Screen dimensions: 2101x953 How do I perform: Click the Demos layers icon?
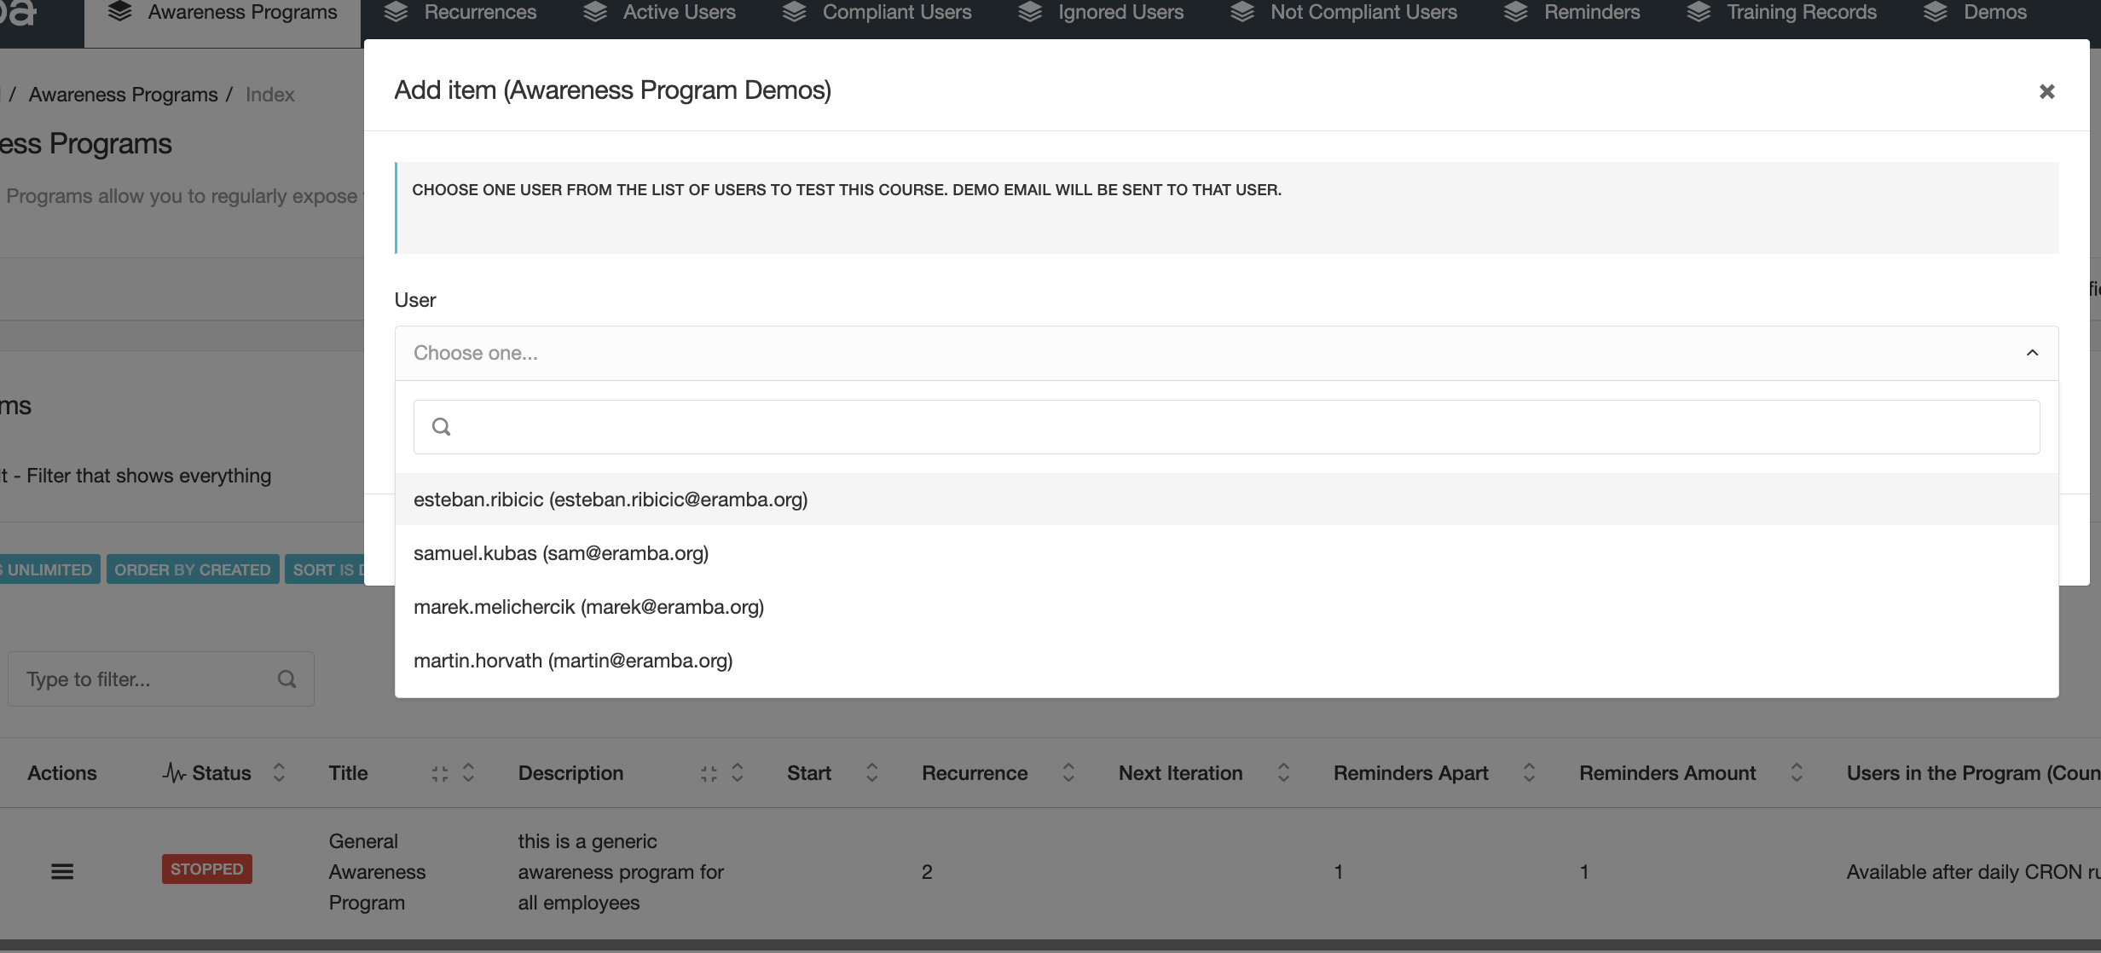1934,11
